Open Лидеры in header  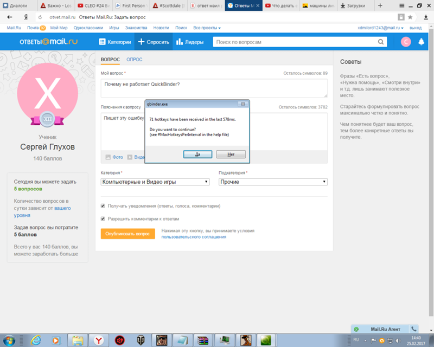click(190, 42)
